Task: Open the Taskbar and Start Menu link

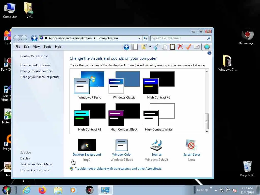Action: click(36, 164)
